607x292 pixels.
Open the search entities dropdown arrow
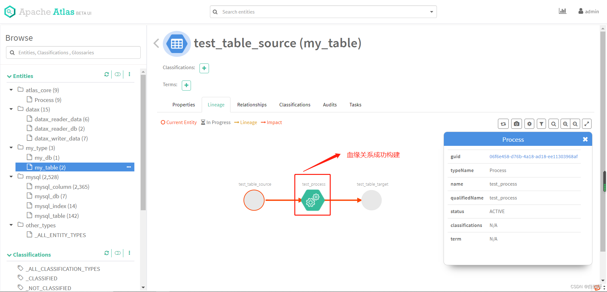tap(432, 12)
